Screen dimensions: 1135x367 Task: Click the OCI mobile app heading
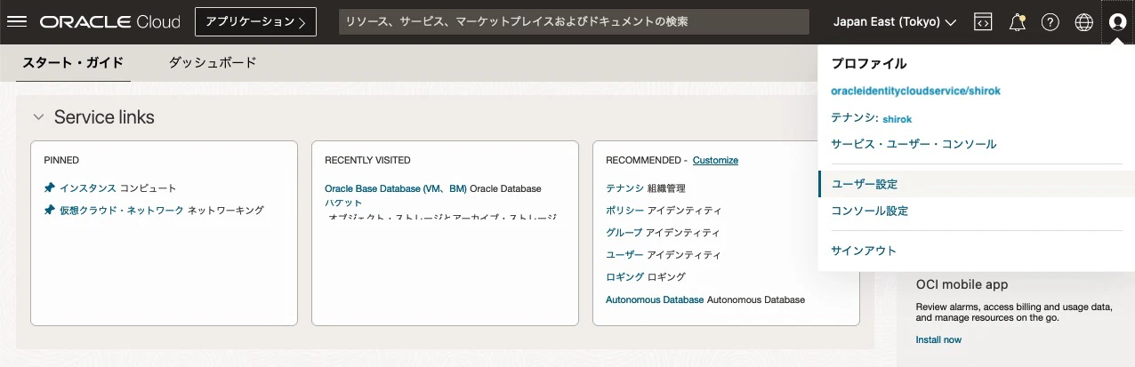pyautogui.click(x=962, y=284)
